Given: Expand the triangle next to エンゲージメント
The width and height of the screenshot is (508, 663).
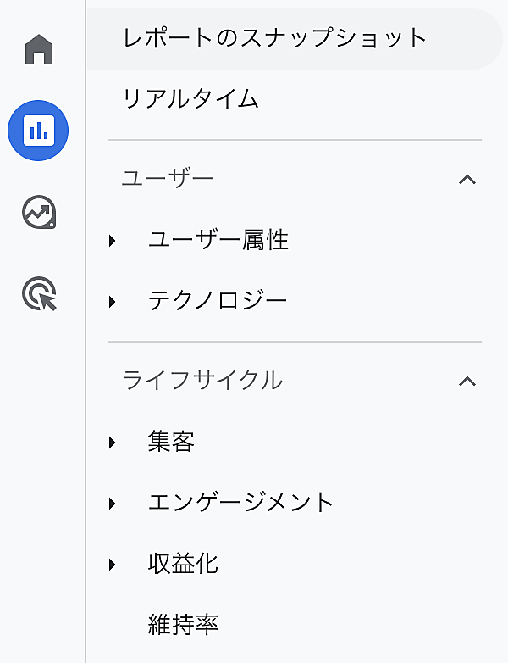Looking at the screenshot, I should tap(112, 503).
